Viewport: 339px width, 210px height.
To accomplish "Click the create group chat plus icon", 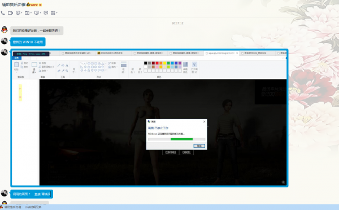I will click(46, 13).
